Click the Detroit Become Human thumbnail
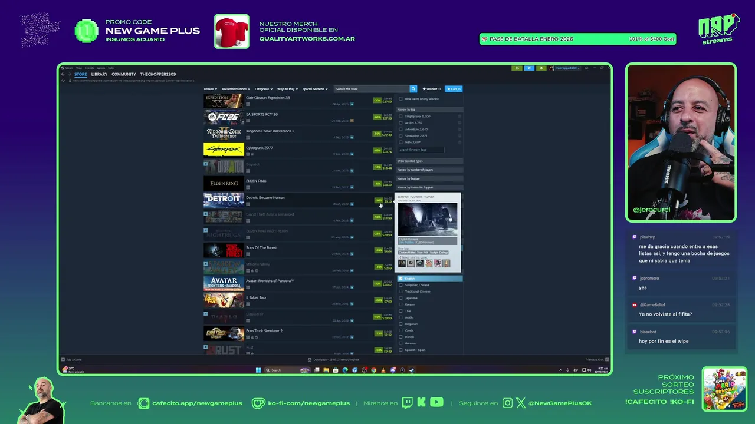755x424 pixels. pos(224,200)
